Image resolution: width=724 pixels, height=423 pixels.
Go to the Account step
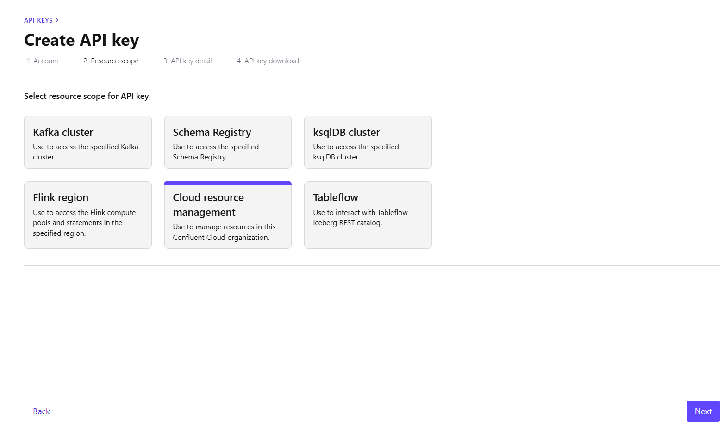(x=43, y=61)
